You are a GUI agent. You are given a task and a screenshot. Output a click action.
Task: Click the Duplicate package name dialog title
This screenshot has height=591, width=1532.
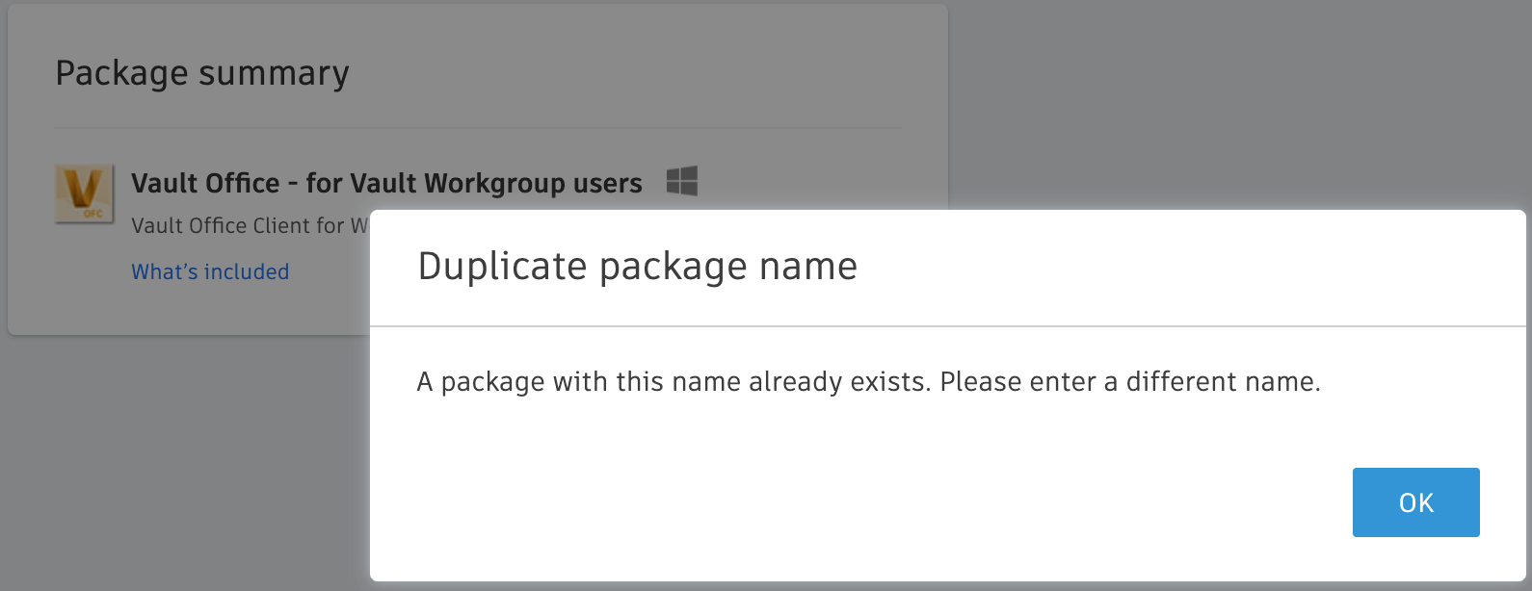tap(637, 267)
